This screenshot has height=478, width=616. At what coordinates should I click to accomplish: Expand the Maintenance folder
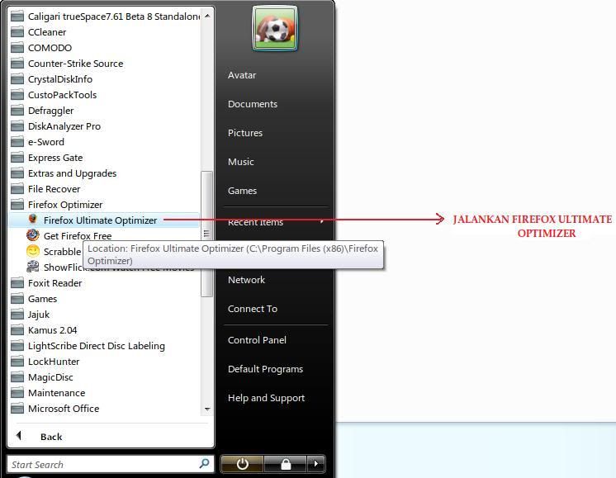(x=48, y=393)
